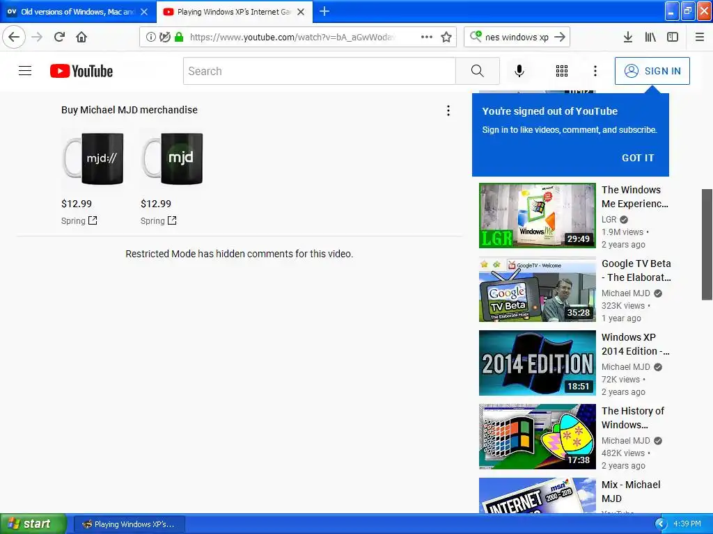
Task: Close the 'Playing Windows XP's Internet' tab
Action: 301,12
